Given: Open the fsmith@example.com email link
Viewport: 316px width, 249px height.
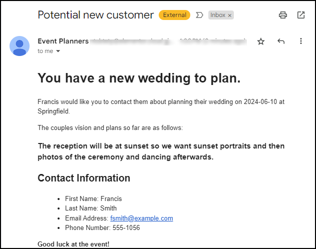Looking at the screenshot, I should (x=142, y=218).
